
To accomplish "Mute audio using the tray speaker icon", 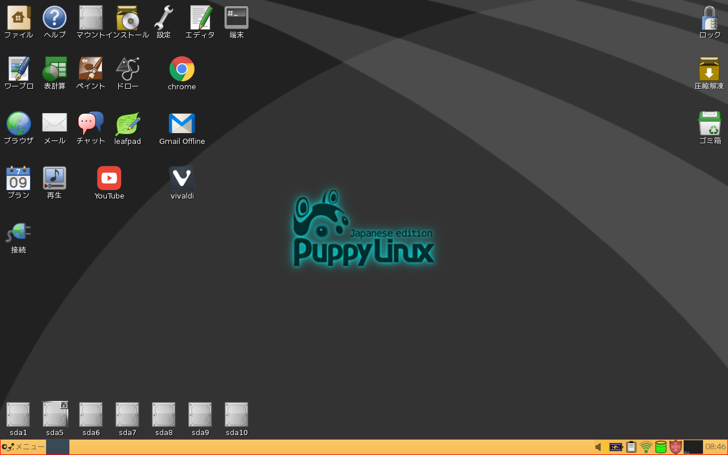I will (x=598, y=446).
